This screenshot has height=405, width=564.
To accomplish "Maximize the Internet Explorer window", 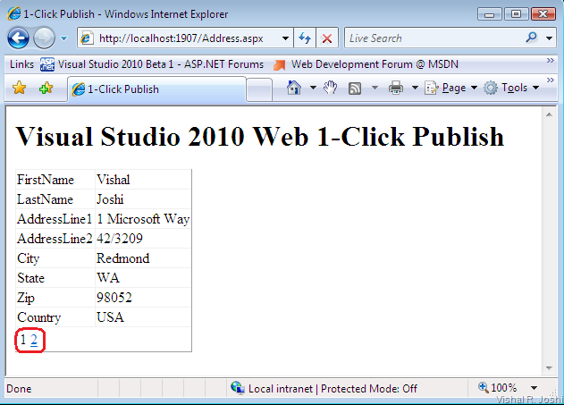I will (x=516, y=14).
